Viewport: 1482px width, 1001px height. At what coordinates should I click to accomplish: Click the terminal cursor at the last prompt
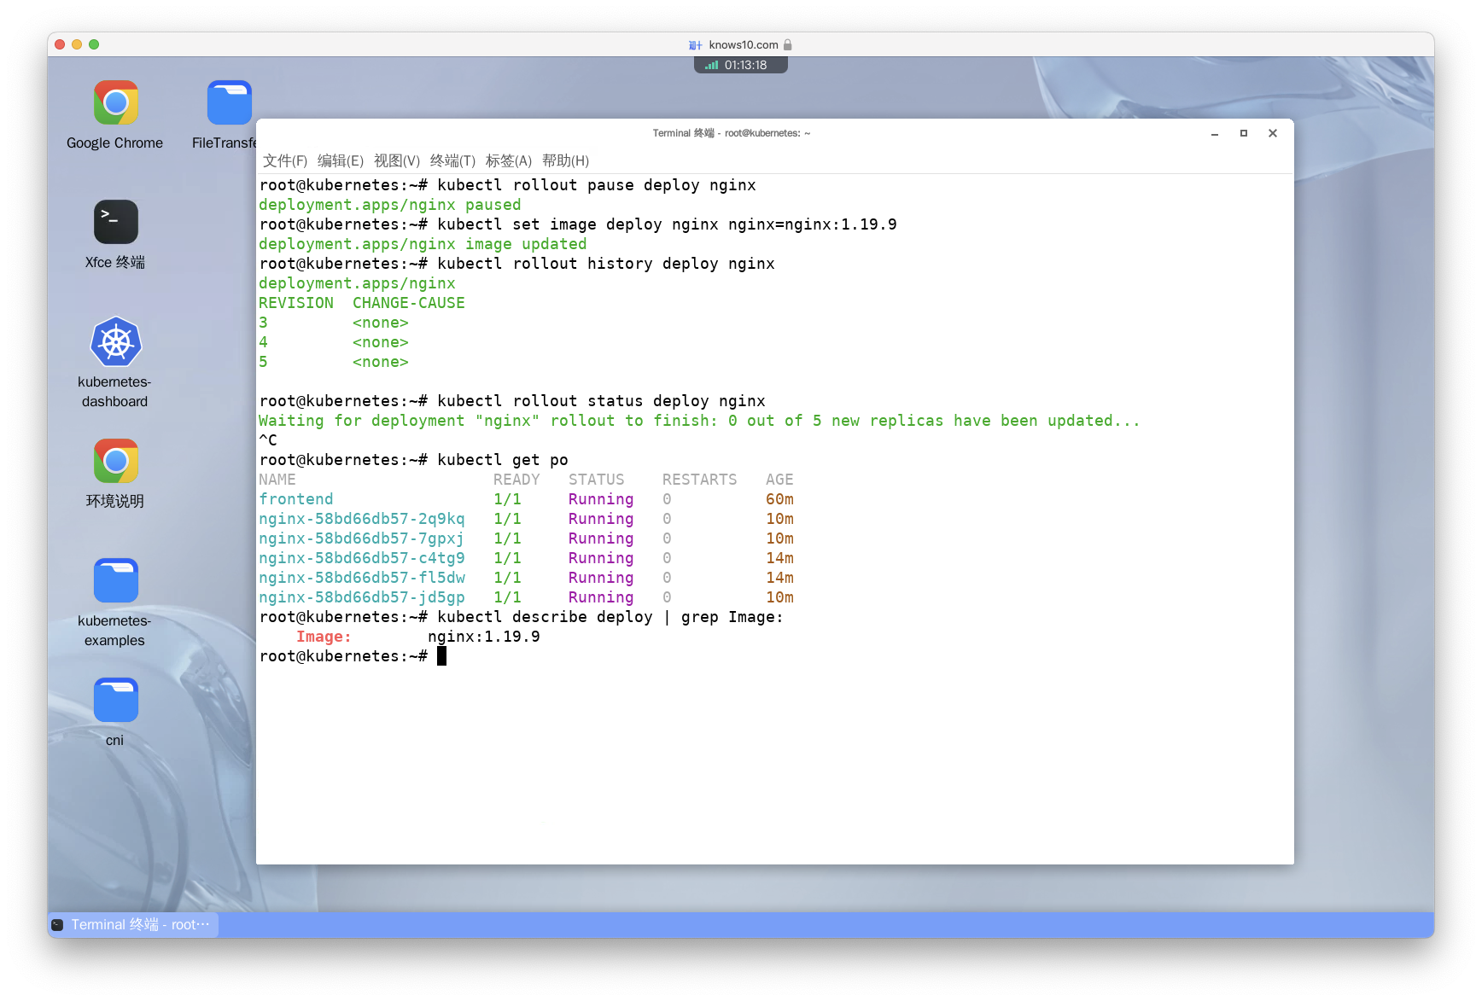point(441,656)
